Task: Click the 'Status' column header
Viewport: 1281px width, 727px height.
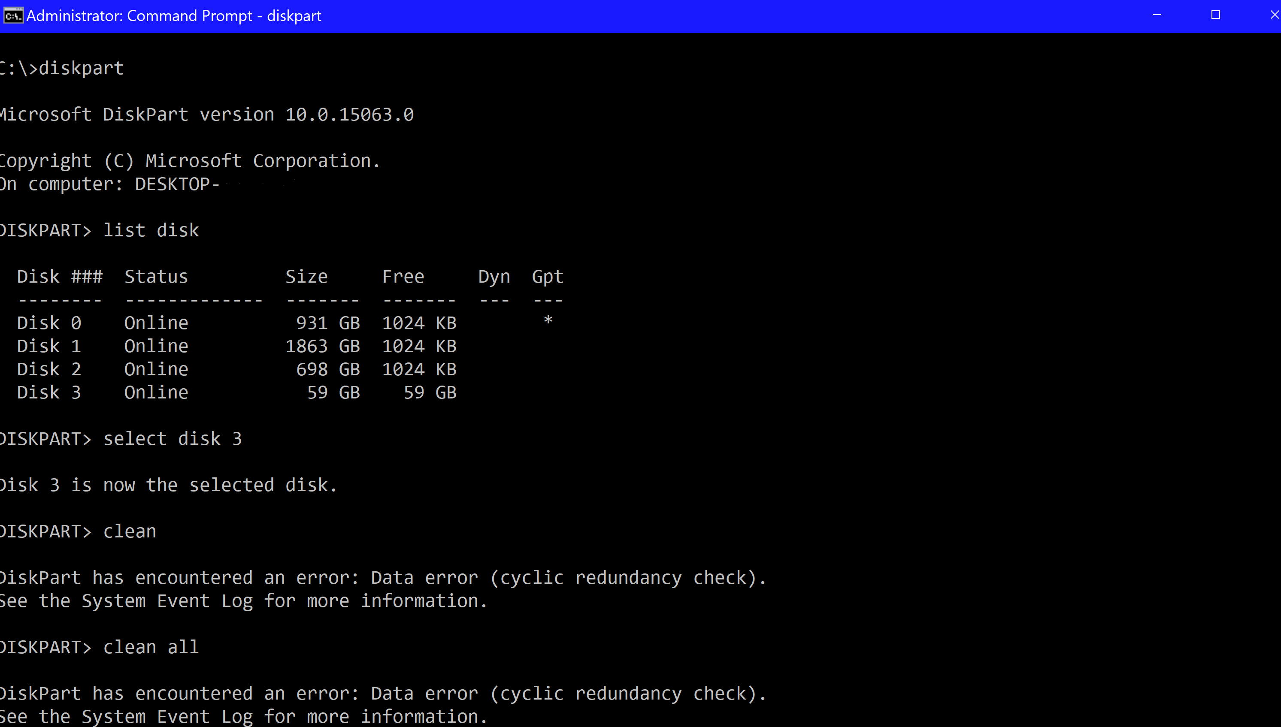Action: coord(156,277)
